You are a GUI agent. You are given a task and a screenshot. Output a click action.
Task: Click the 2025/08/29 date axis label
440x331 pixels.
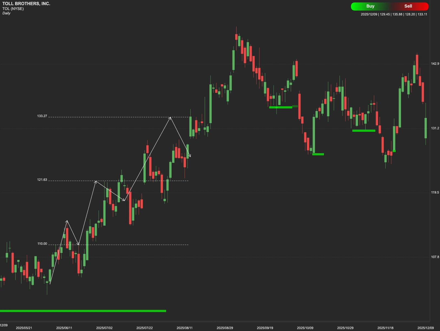pos(225,328)
